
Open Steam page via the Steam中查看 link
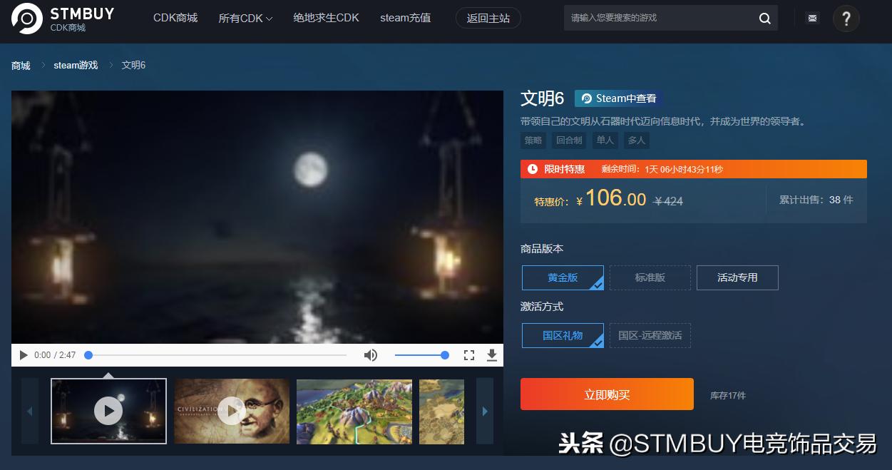617,98
